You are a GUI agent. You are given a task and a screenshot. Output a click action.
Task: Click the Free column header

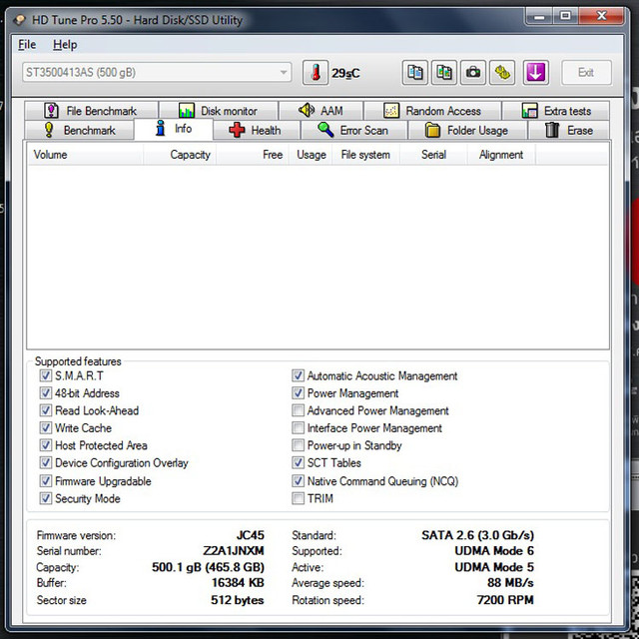tap(253, 155)
